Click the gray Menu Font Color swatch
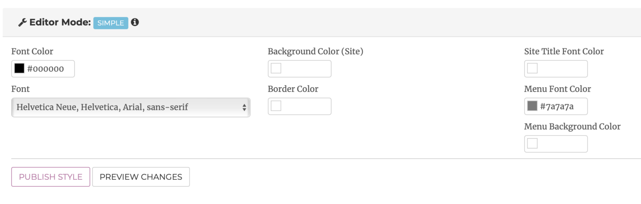Image resolution: width=641 pixels, height=204 pixels. [532, 106]
